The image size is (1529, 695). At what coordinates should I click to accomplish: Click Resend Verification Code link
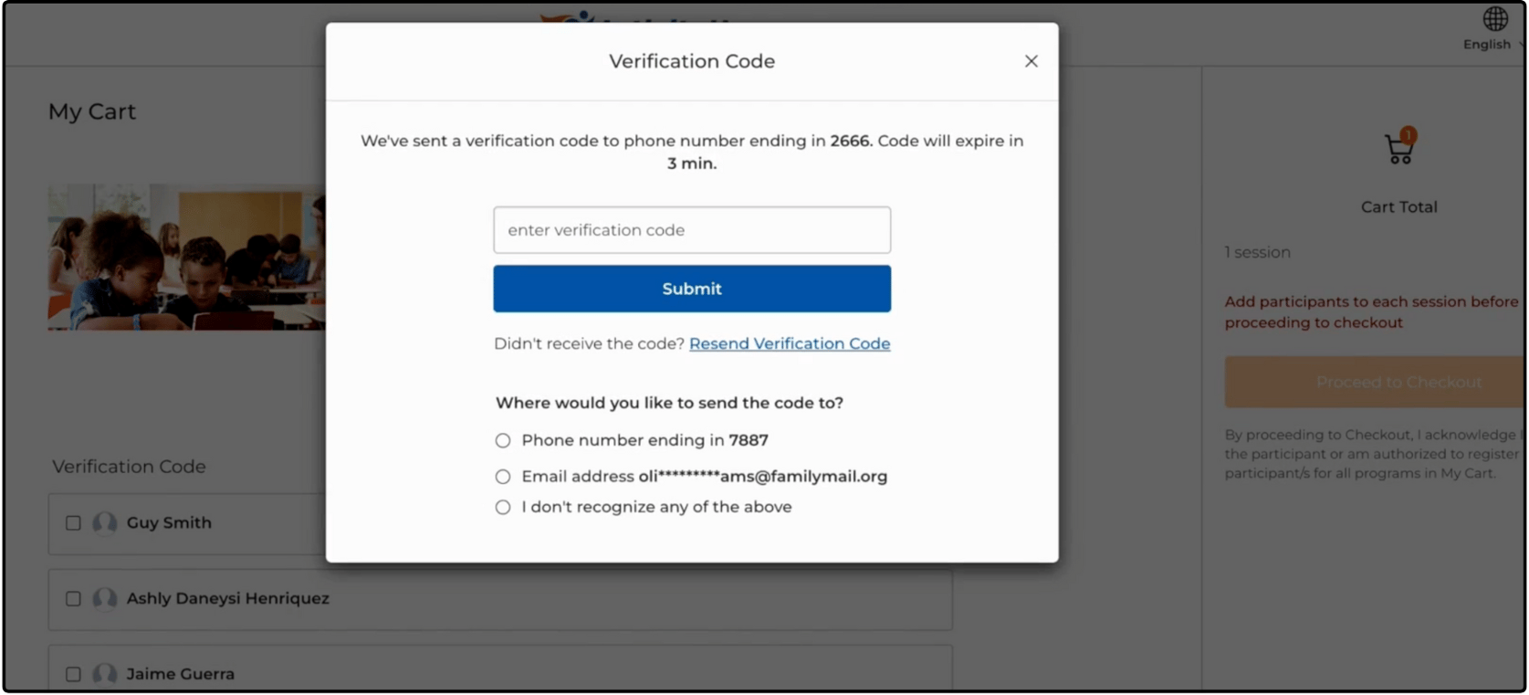pyautogui.click(x=789, y=344)
